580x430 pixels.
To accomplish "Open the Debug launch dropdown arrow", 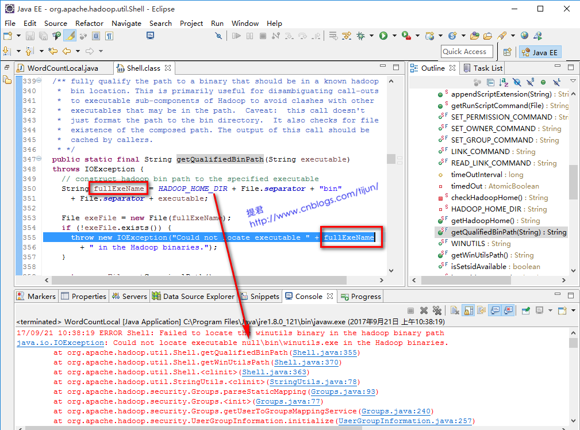I will point(371,36).
